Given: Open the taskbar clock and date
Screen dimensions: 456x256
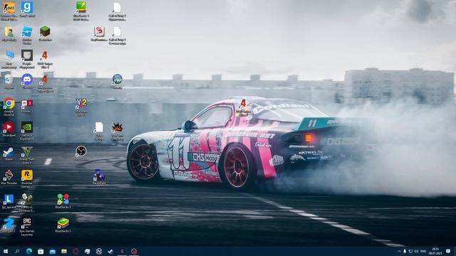Looking at the screenshot, I should 435,251.
